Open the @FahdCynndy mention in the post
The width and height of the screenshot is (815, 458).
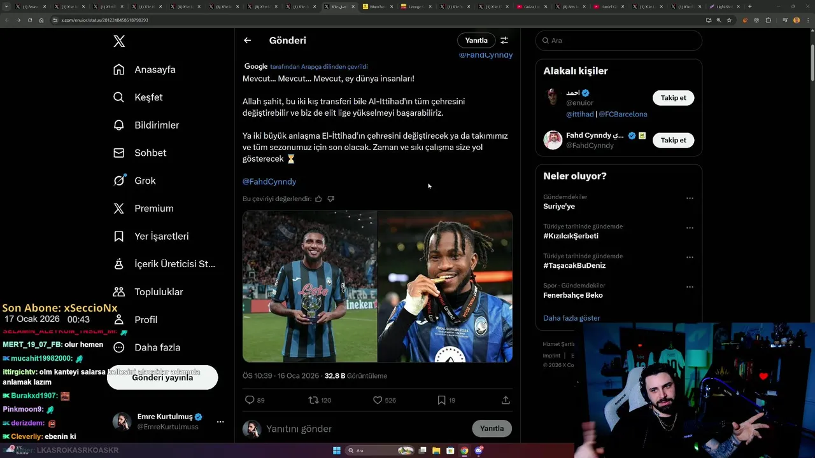click(269, 182)
